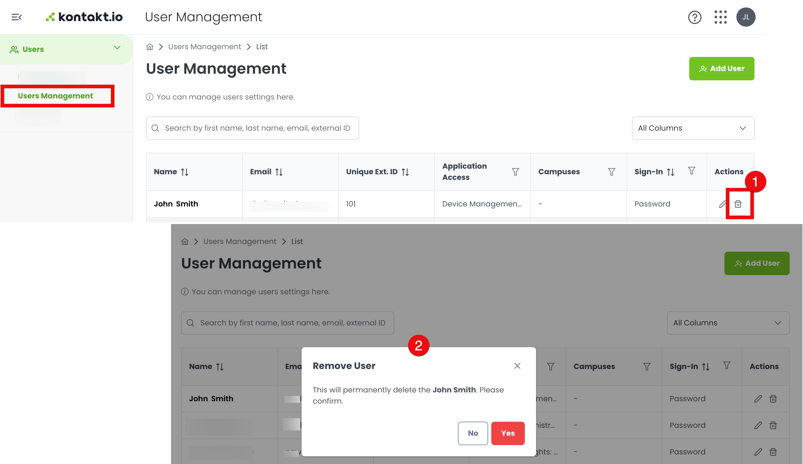Open the Sign-In column filter
Screen dimensions: 803x464
(x=691, y=171)
